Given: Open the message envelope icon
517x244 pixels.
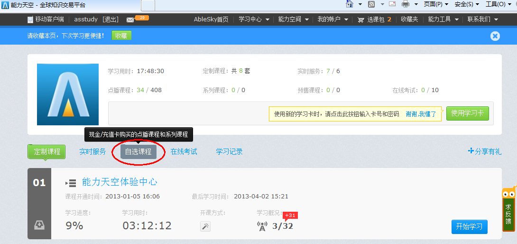Looking at the screenshot, I should pyautogui.click(x=130, y=20).
